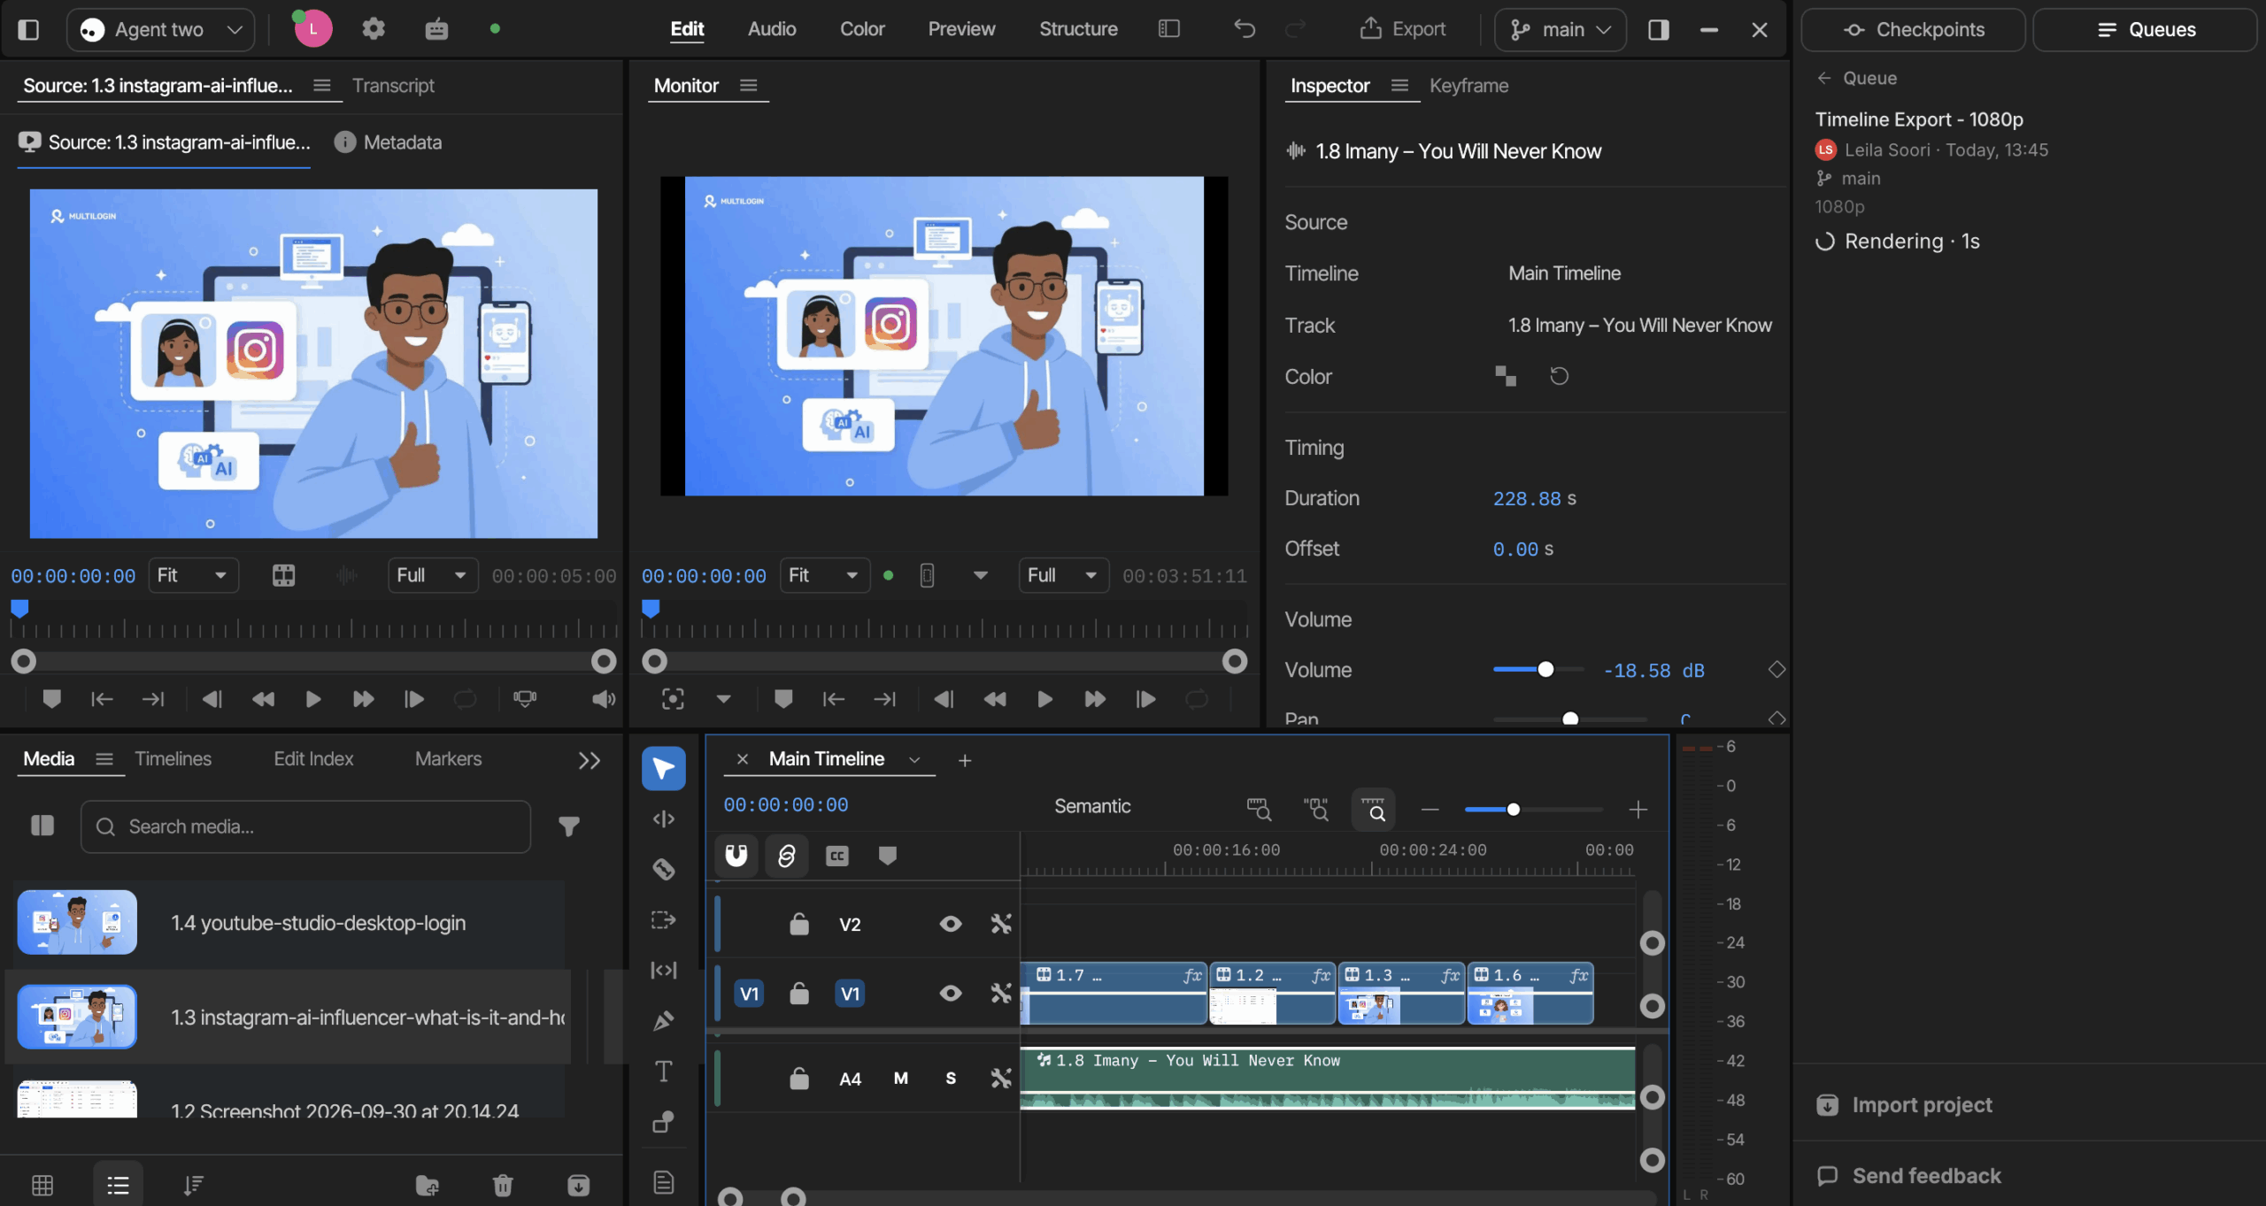The image size is (2266, 1206).
Task: Add keyframe for Volume in Inspector
Action: pos(1777,670)
